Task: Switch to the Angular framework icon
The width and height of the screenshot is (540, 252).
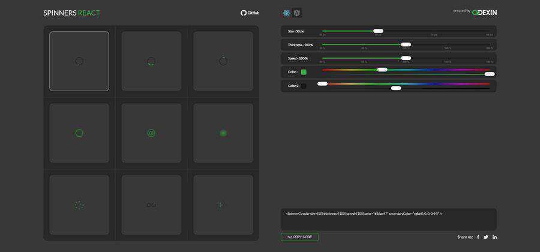Action: 297,13
